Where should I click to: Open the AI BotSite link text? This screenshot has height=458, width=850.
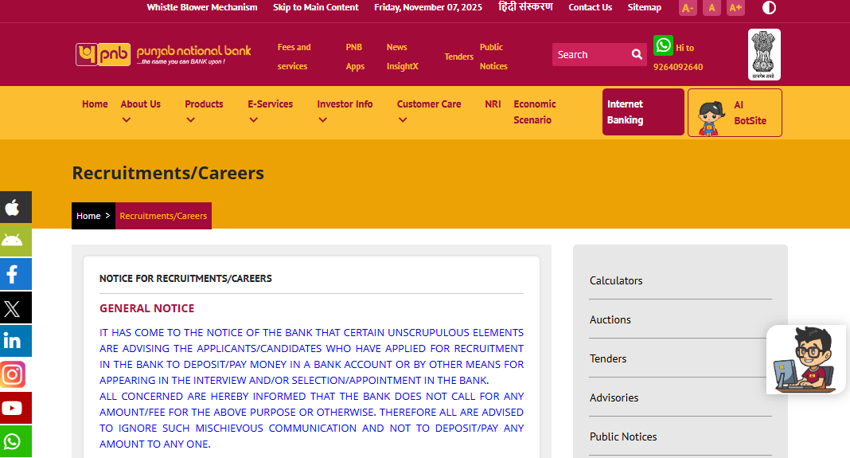tap(750, 113)
